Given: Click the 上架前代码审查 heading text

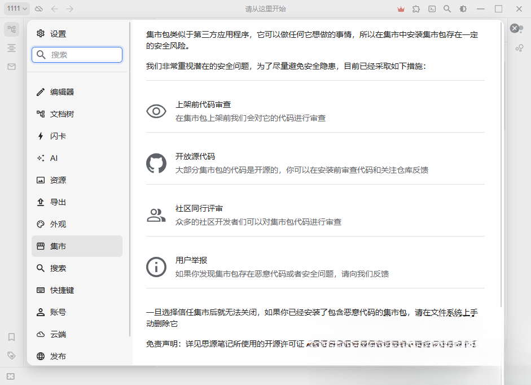Looking at the screenshot, I should (x=203, y=105).
